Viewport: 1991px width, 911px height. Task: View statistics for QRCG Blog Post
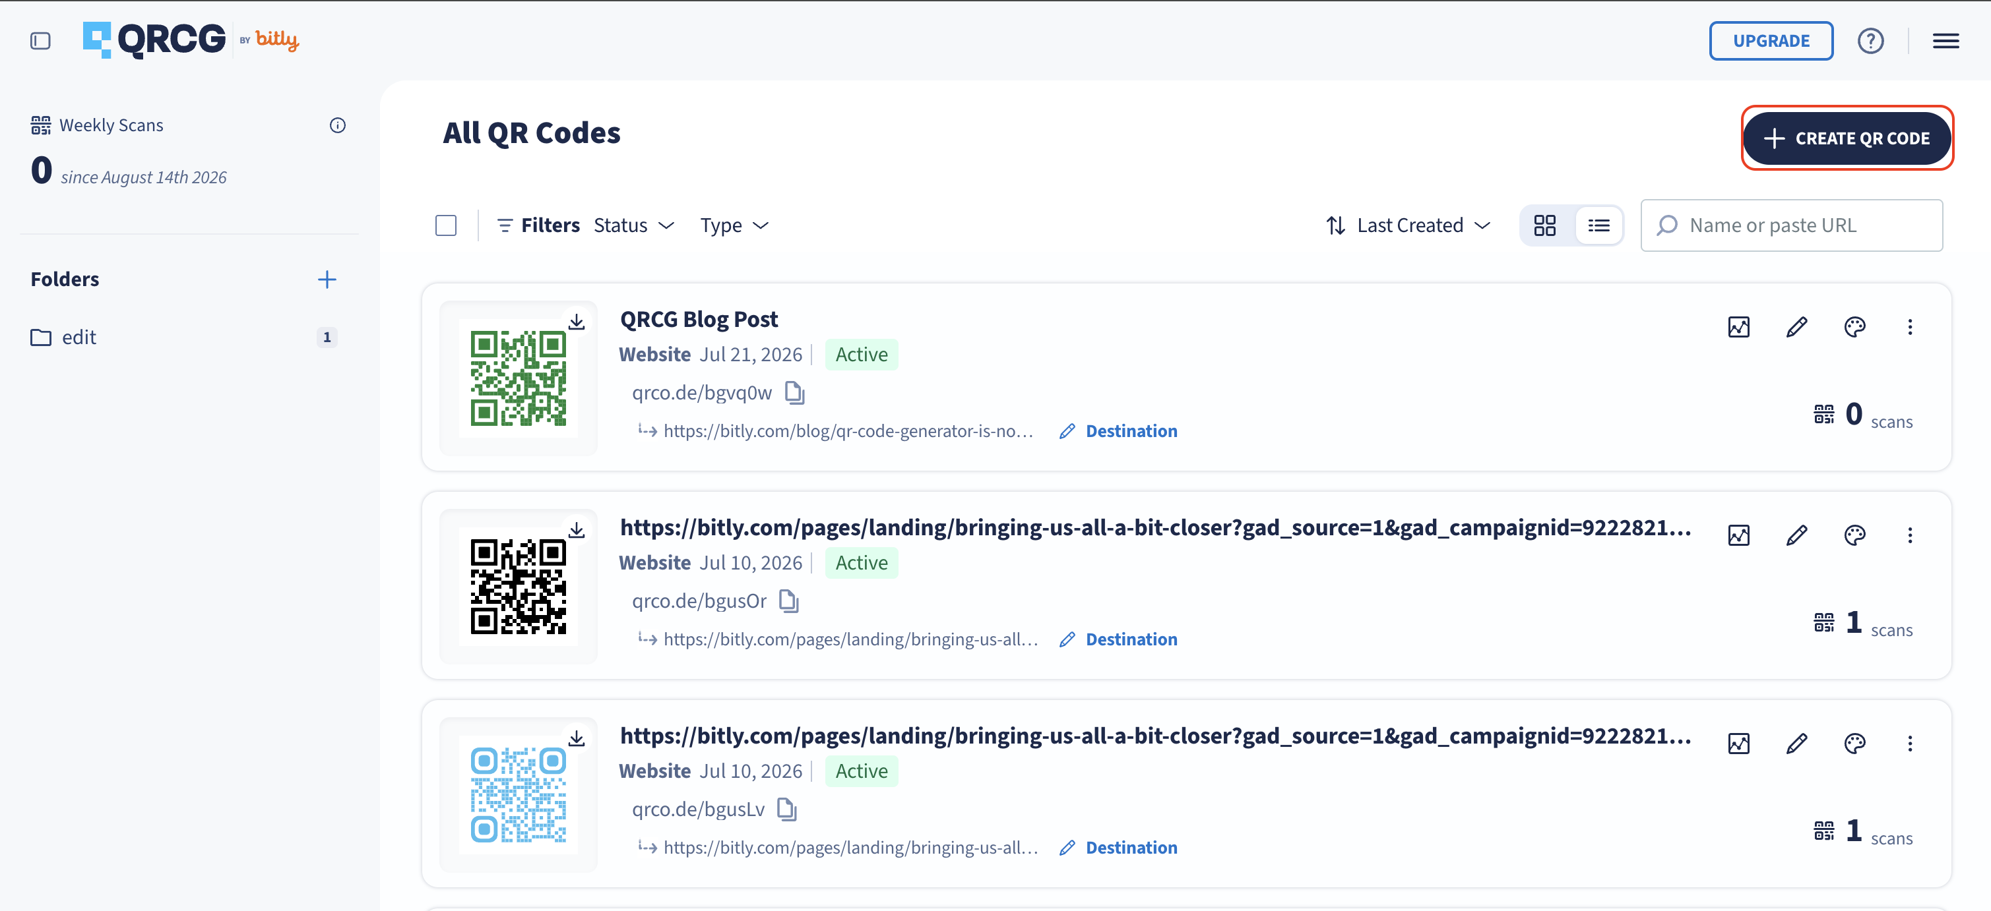[x=1738, y=328]
